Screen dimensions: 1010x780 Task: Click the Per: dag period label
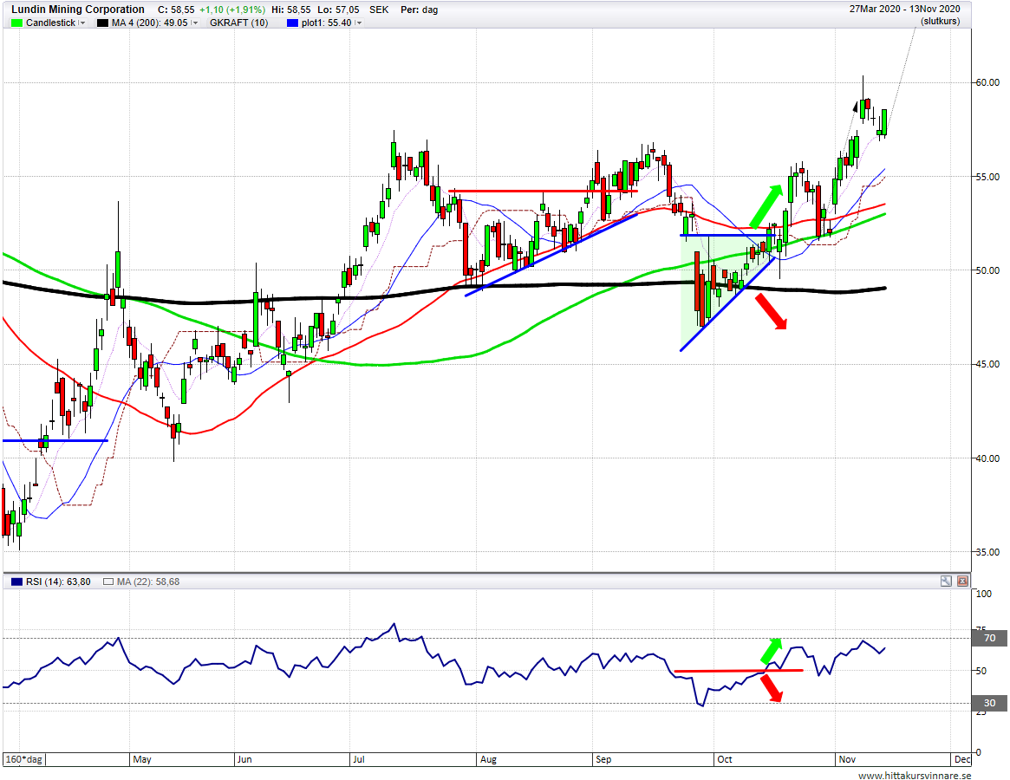420,10
